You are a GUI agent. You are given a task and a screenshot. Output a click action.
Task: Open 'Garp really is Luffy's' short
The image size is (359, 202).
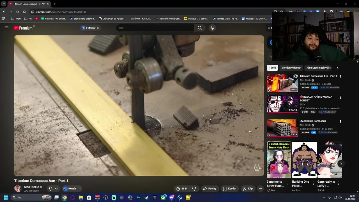point(330,160)
